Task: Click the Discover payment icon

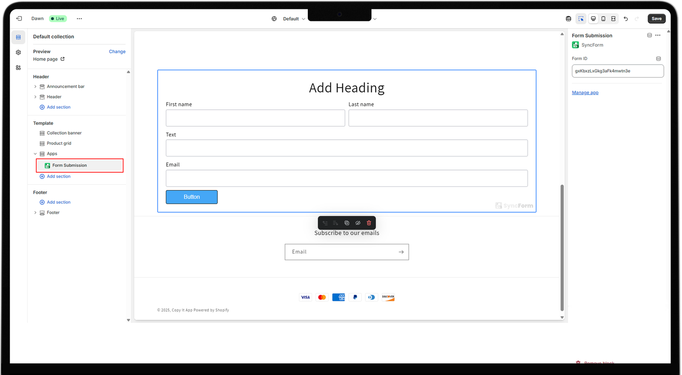Action: [388, 297]
